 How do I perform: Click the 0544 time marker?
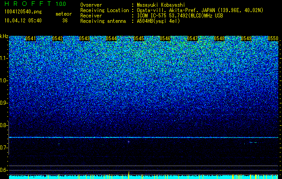[x=111, y=38]
